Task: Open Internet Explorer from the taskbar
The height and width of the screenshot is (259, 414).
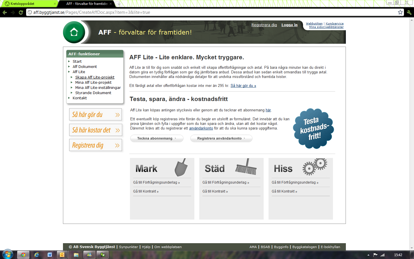Action: tap(37, 255)
